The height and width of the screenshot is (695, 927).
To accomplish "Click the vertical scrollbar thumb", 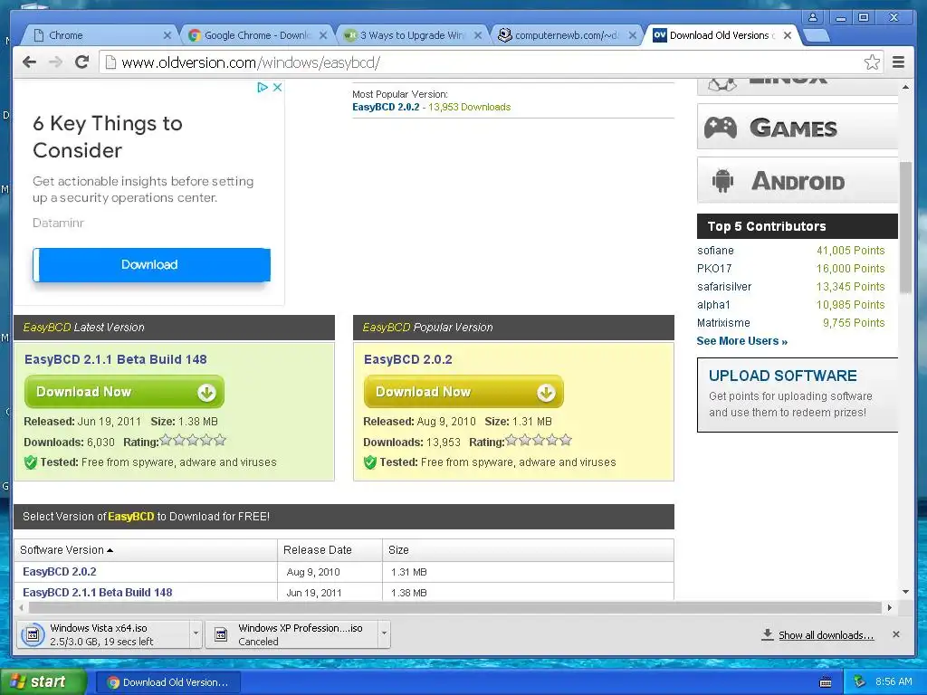I will pyautogui.click(x=905, y=227).
